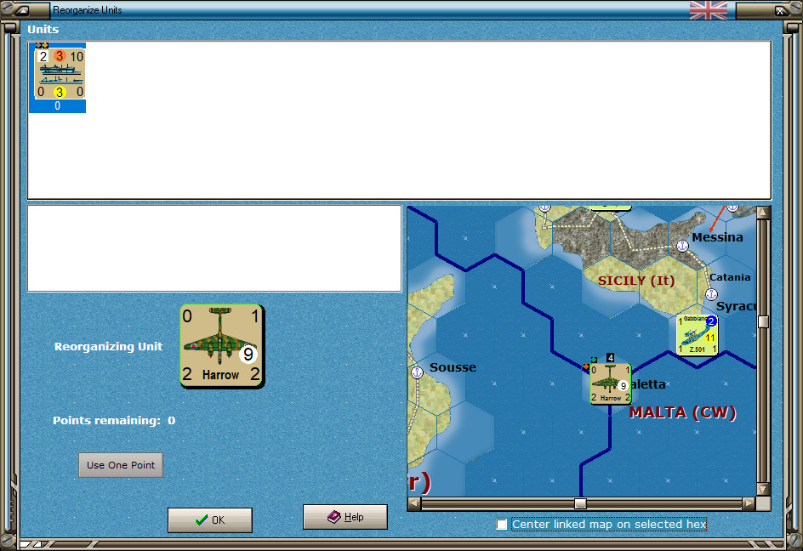This screenshot has height=551, width=803.
Task: Click the map vertical scrollbar up arrow
Action: (x=763, y=213)
